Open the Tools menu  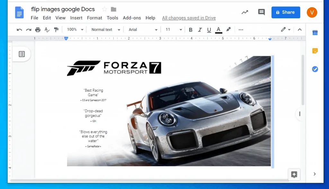pos(112,18)
